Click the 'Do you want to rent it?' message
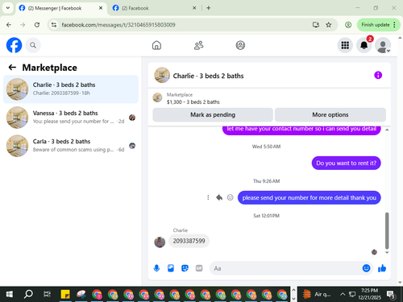 point(346,163)
